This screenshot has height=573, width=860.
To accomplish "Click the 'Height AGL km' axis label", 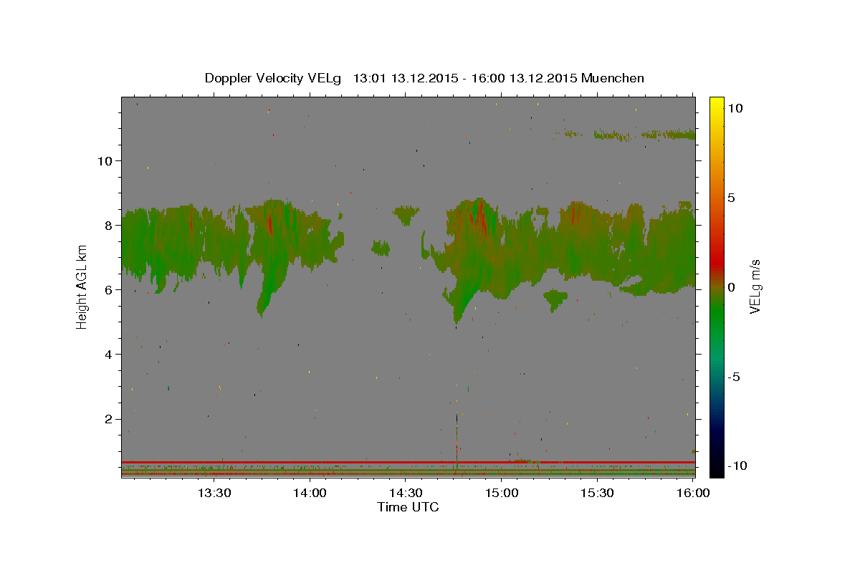I will pos(82,286).
